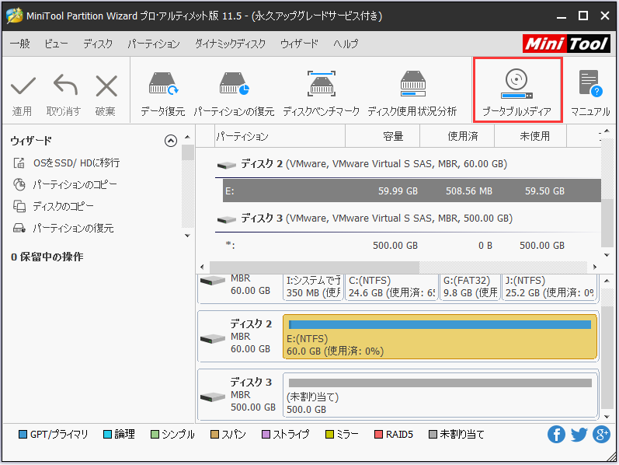Click MiniTool logo in menu bar
The width and height of the screenshot is (619, 465).
point(566,44)
